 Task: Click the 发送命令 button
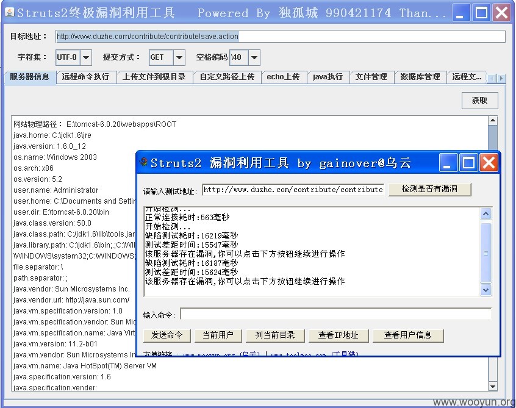point(167,335)
